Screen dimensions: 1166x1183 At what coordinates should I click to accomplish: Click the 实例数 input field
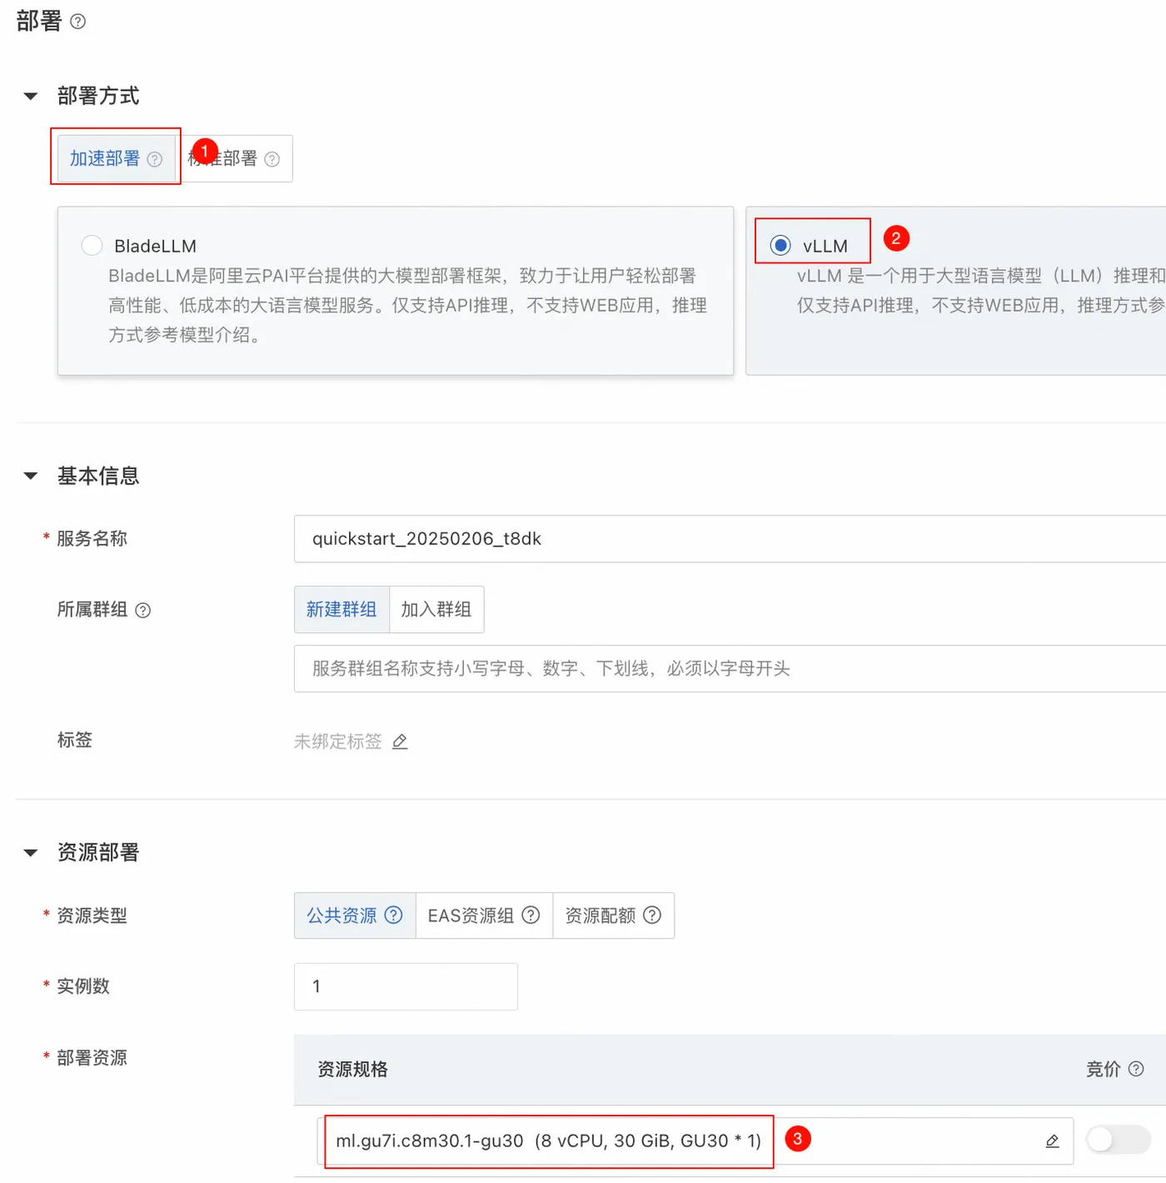click(x=406, y=986)
